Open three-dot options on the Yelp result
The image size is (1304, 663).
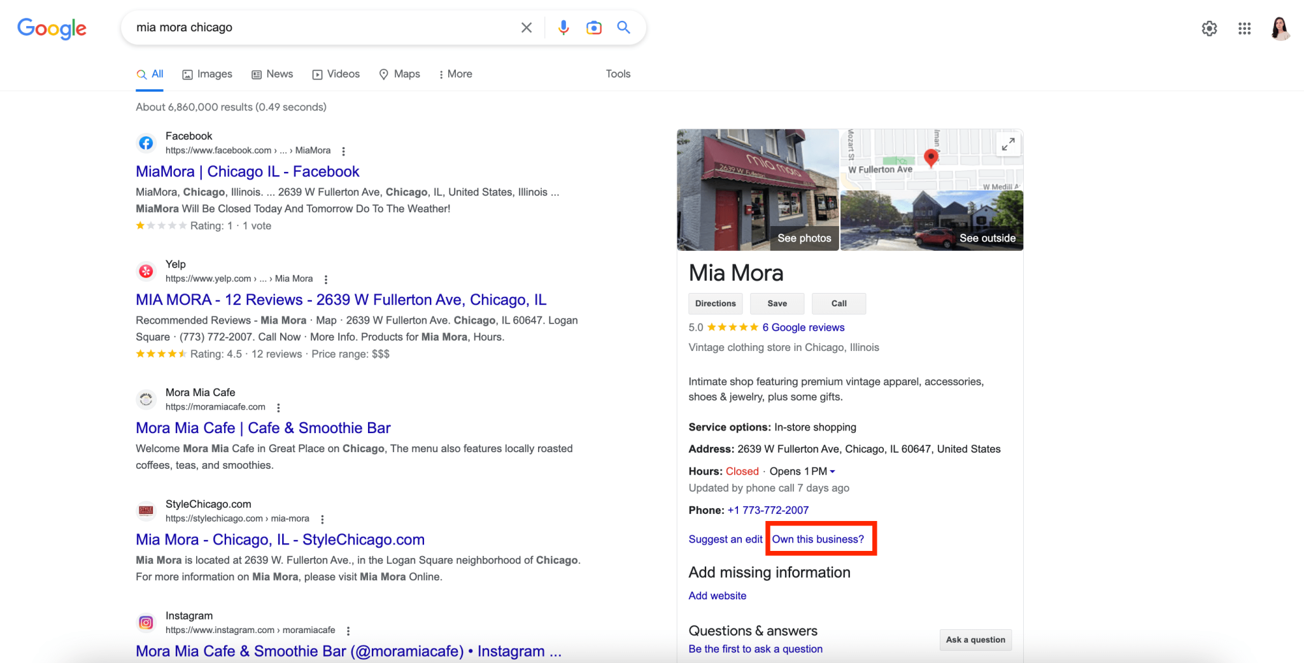[x=325, y=279]
